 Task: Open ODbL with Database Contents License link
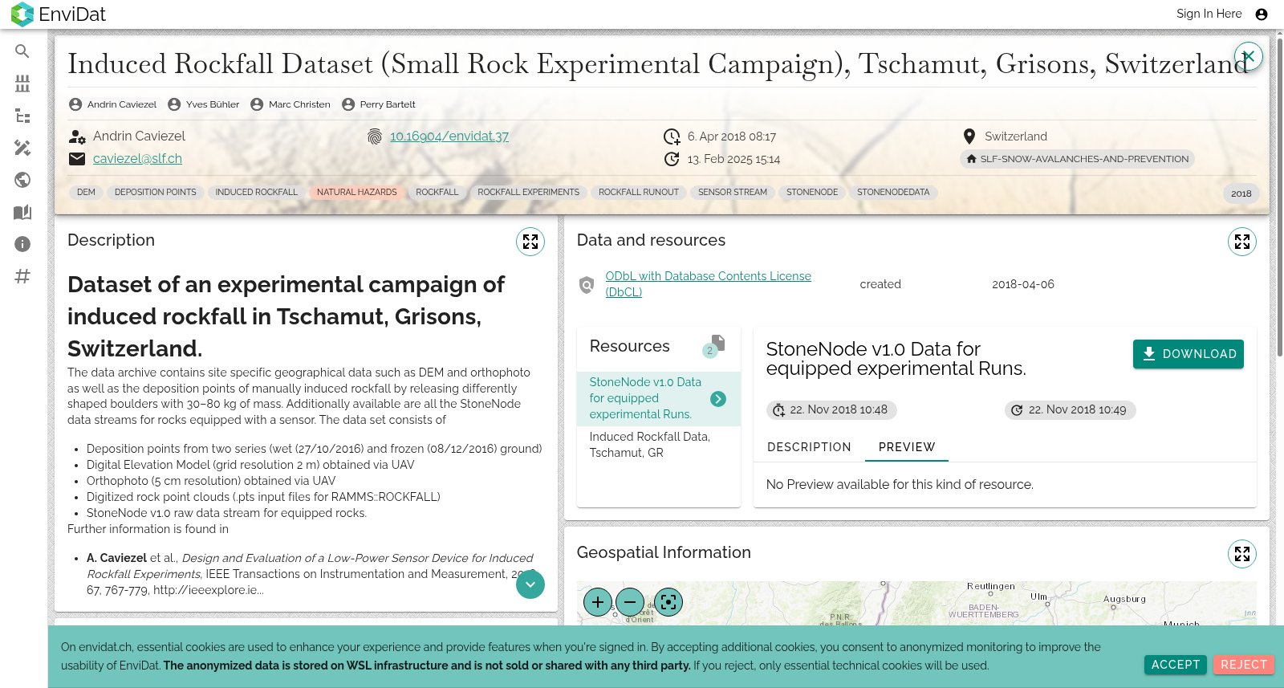[708, 284]
